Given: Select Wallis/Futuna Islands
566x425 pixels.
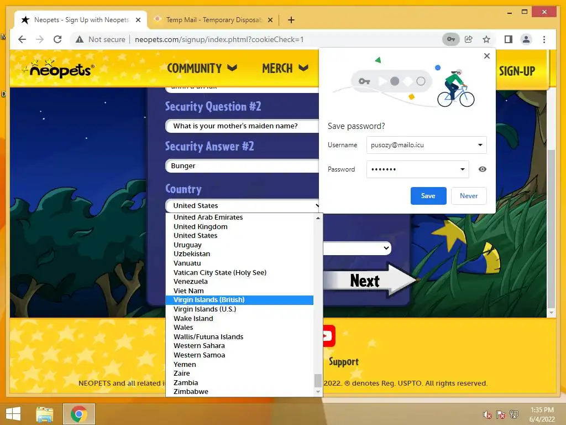Looking at the screenshot, I should [x=240, y=336].
